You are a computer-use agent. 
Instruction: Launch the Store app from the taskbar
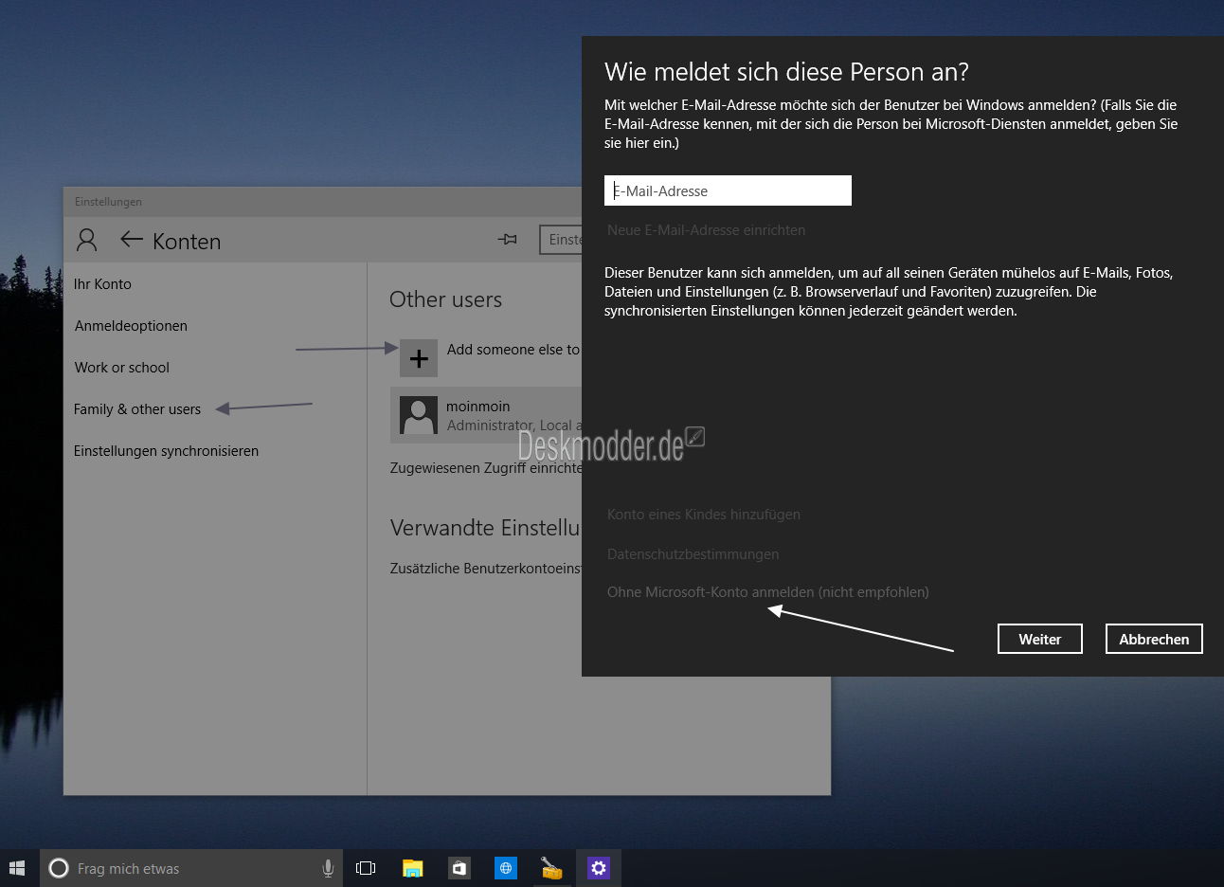459,868
